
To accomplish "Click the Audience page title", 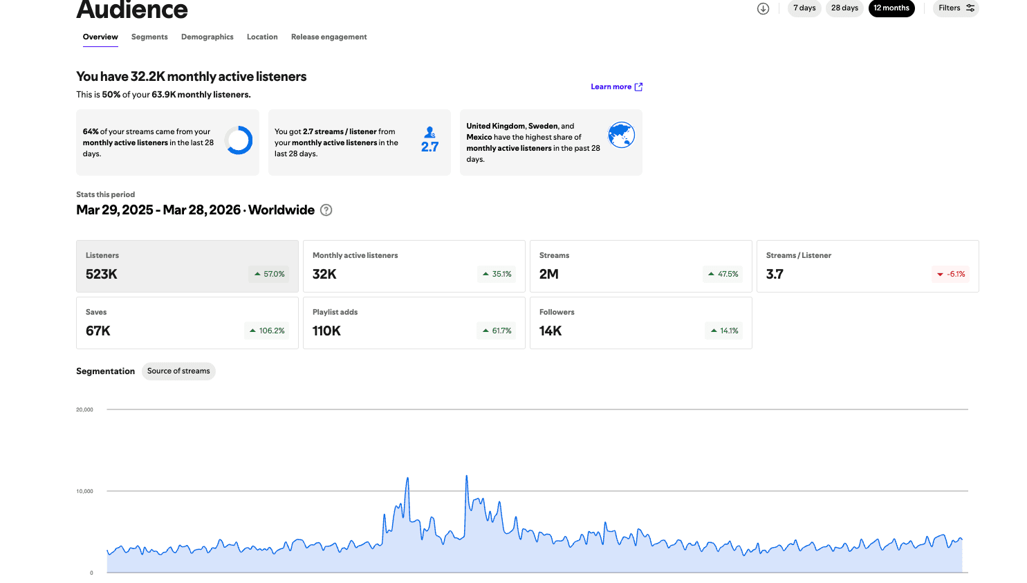I will (132, 9).
